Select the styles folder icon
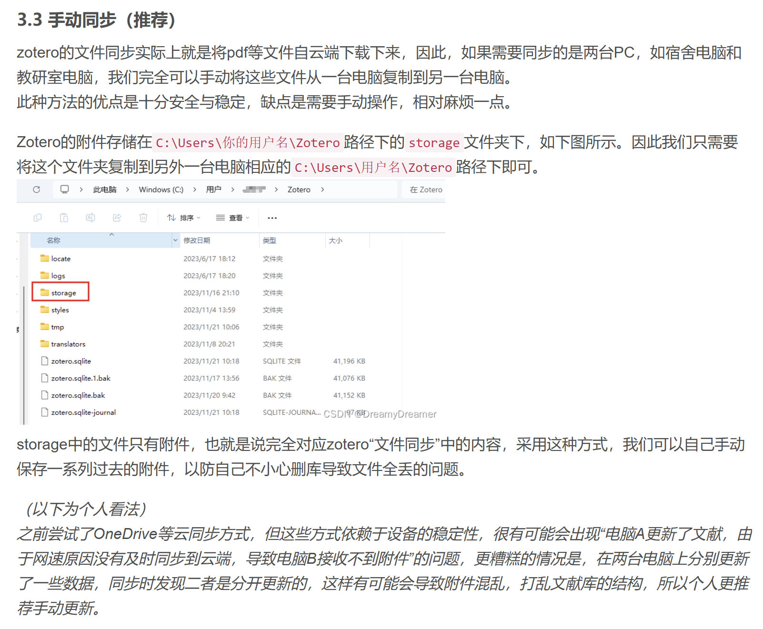The image size is (763, 629). click(45, 310)
